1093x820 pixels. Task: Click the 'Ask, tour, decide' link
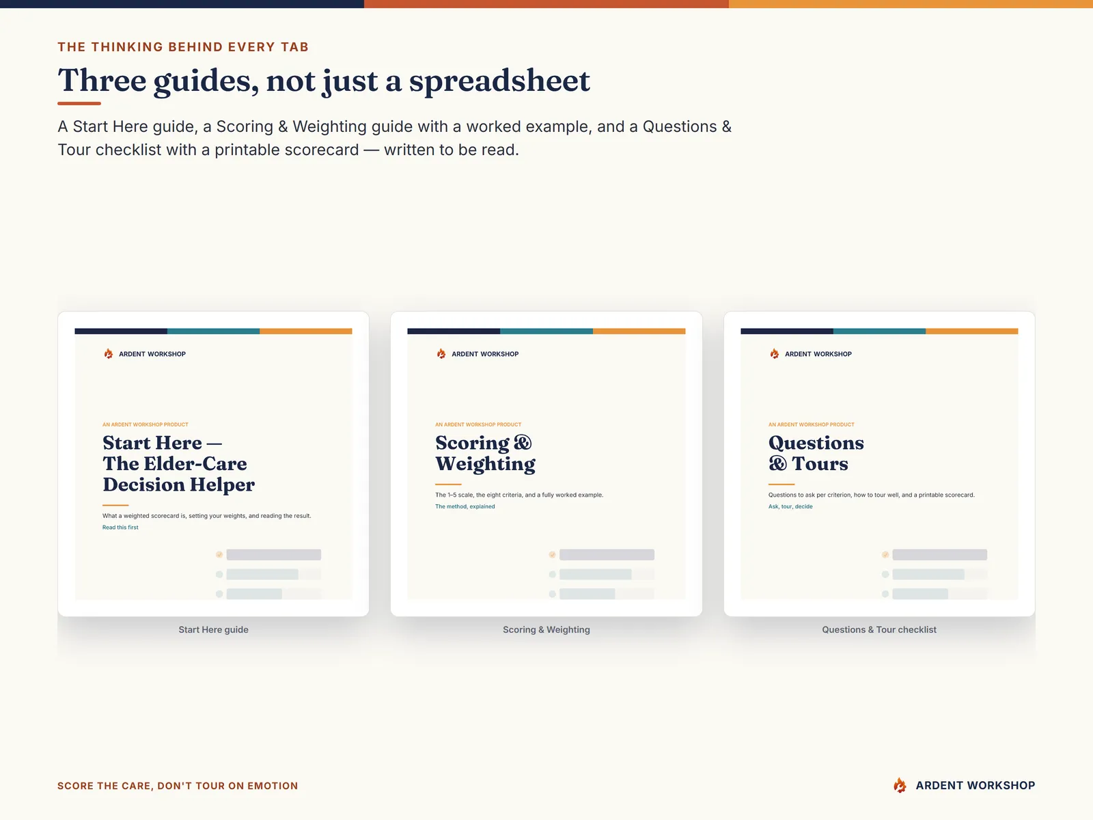pyautogui.click(x=790, y=506)
